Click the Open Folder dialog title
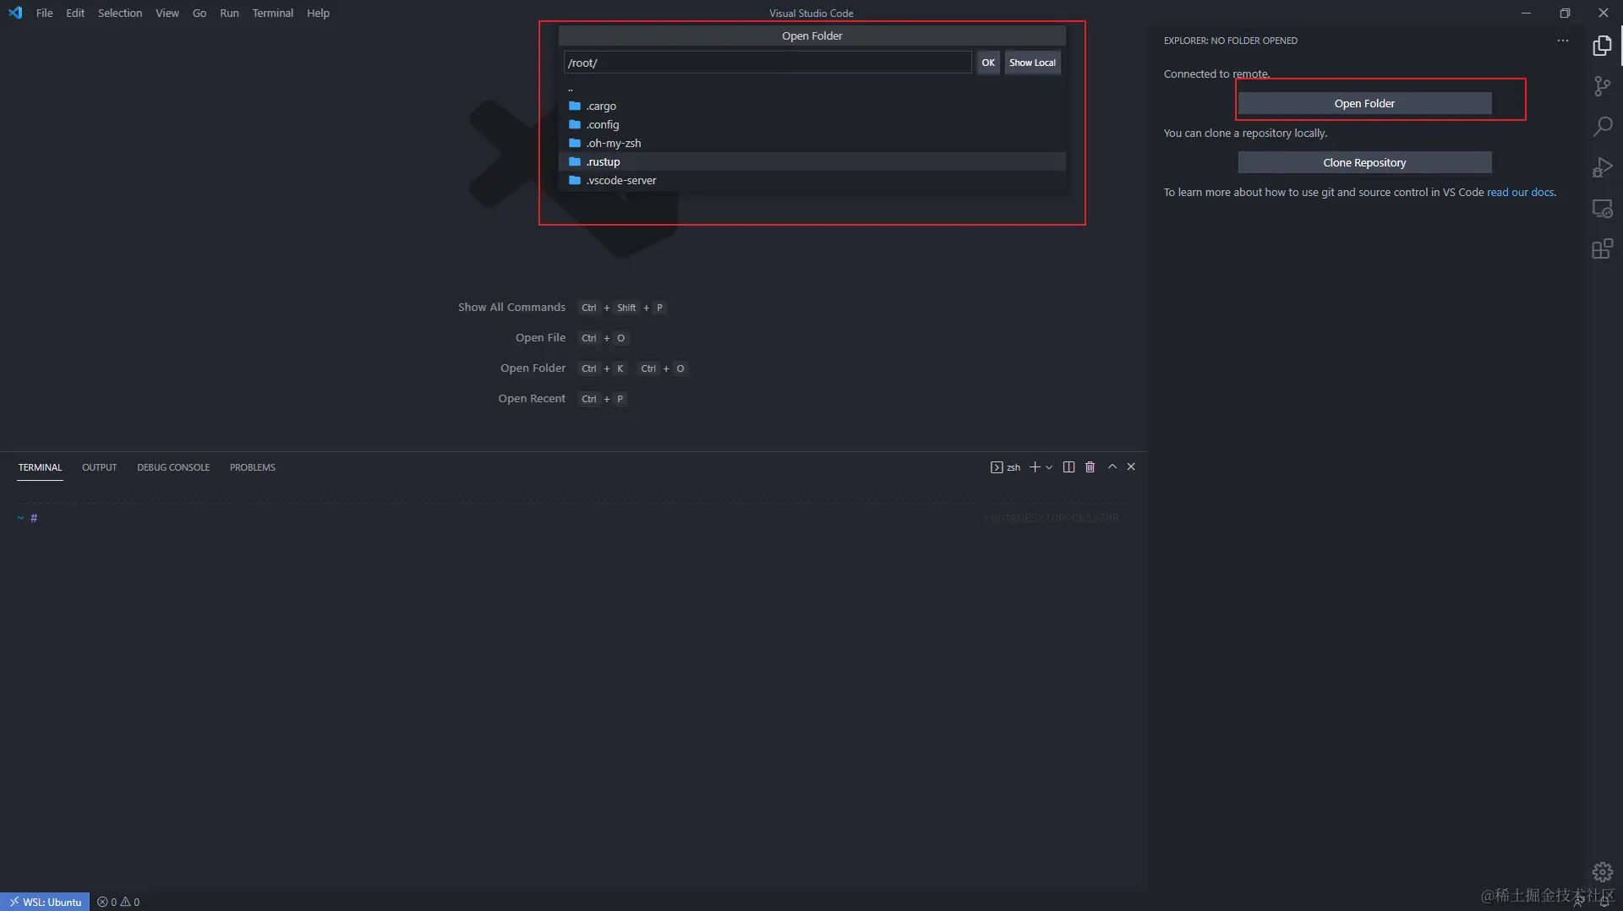 pos(811,35)
